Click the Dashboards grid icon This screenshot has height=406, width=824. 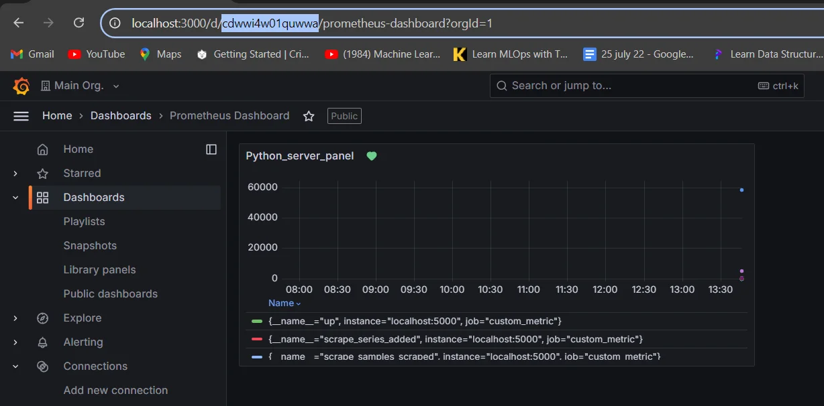coord(43,198)
